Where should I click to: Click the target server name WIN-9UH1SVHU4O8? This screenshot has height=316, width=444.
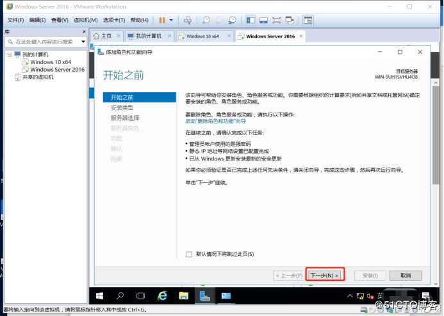click(x=396, y=77)
